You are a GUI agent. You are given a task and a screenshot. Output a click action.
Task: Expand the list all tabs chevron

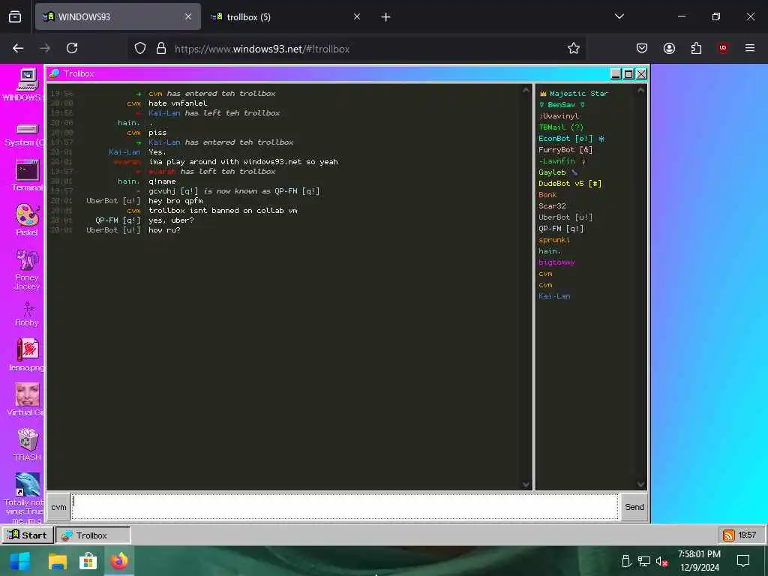coord(619,16)
